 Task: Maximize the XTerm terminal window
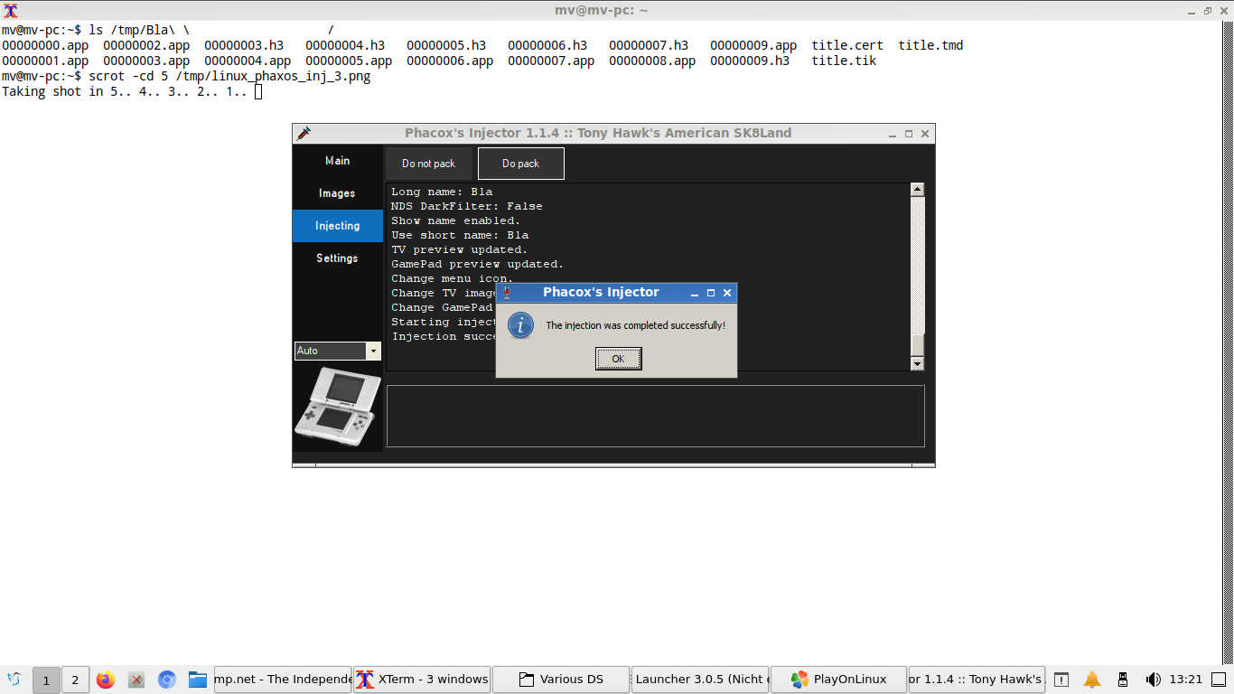(1208, 11)
